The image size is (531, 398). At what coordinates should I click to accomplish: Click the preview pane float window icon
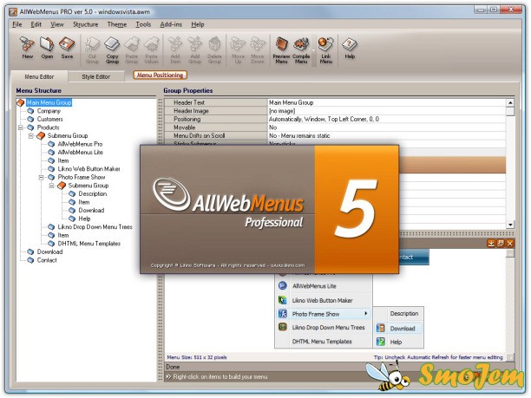(x=501, y=243)
